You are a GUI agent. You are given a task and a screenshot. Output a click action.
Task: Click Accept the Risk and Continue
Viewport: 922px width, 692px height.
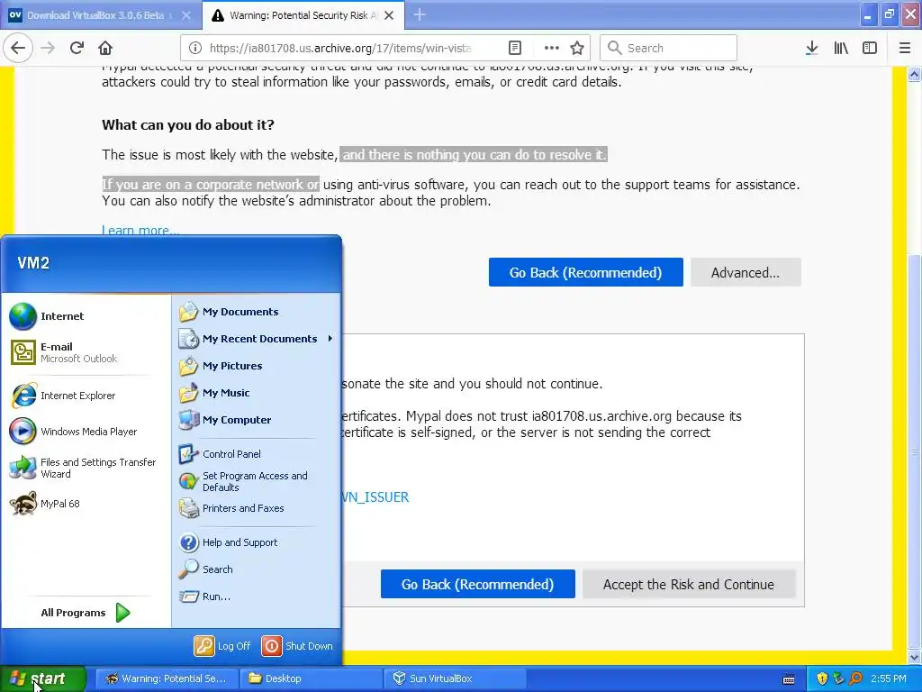689,584
